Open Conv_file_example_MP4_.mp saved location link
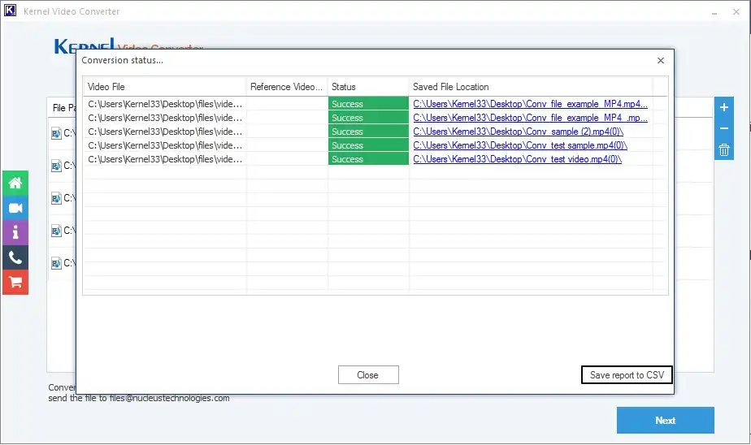 530,118
